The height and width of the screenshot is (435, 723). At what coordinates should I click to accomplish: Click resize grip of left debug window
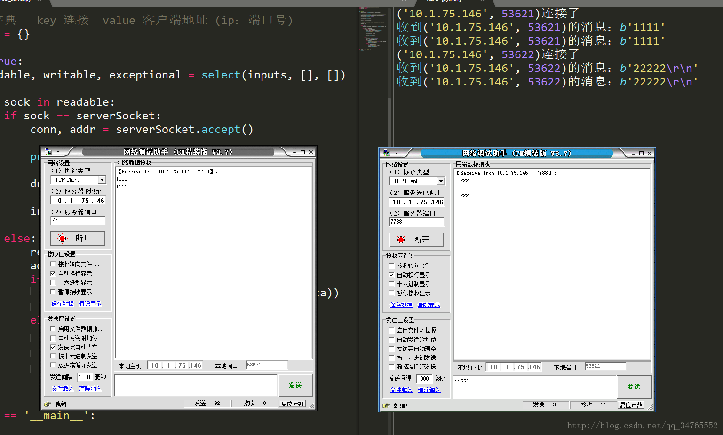tap(312, 405)
